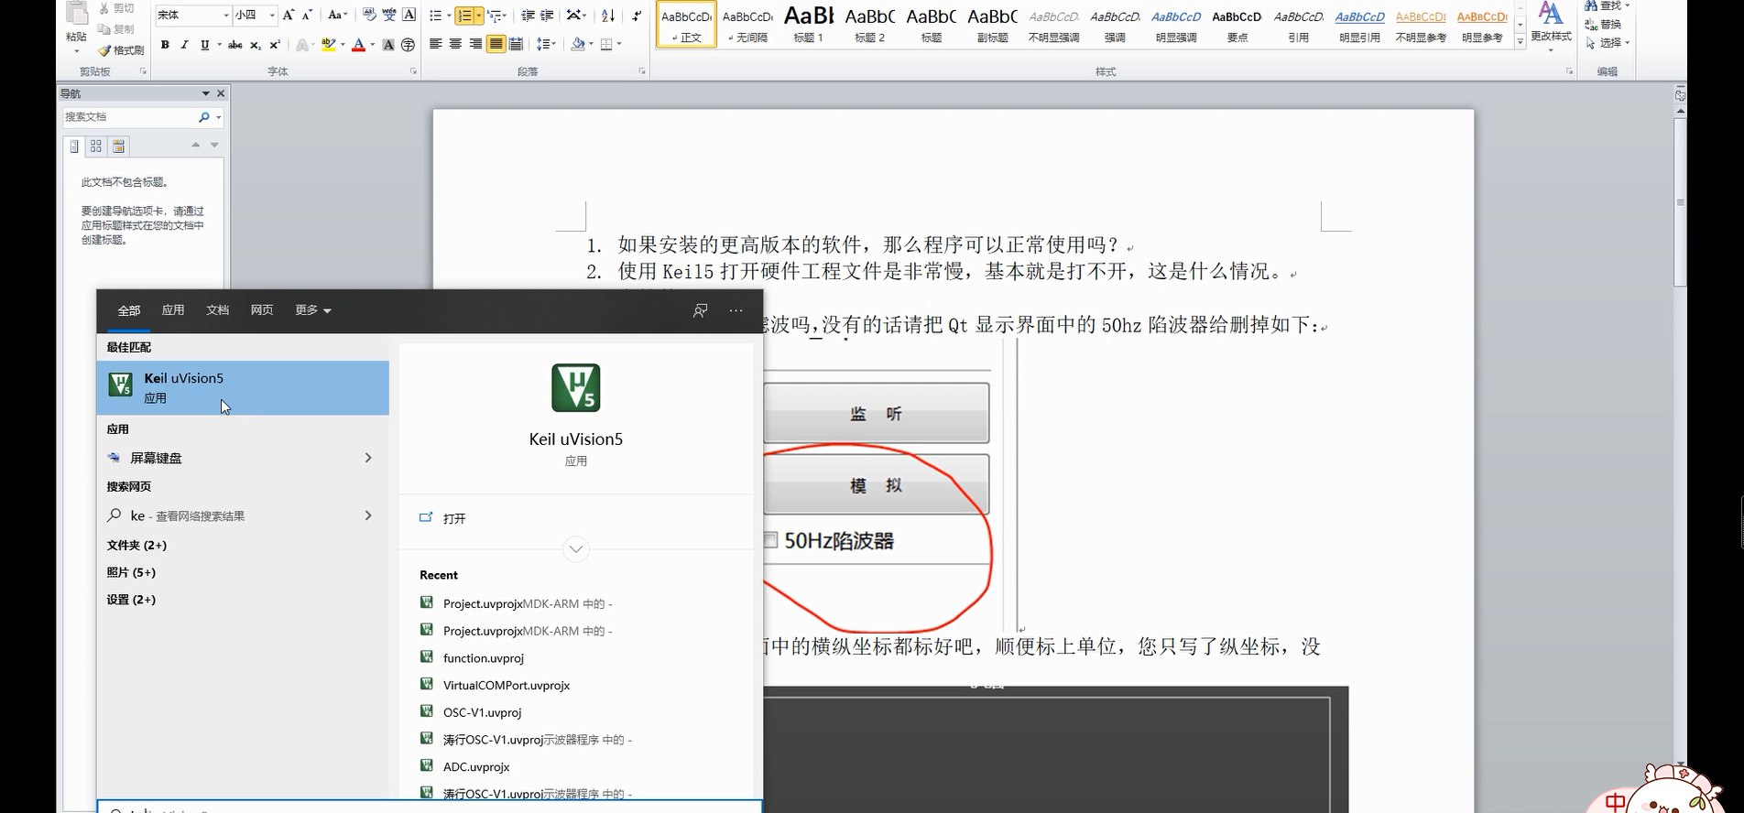This screenshot has width=1744, height=813.
Task: Click the Clear Formatting eraser icon
Action: (369, 15)
